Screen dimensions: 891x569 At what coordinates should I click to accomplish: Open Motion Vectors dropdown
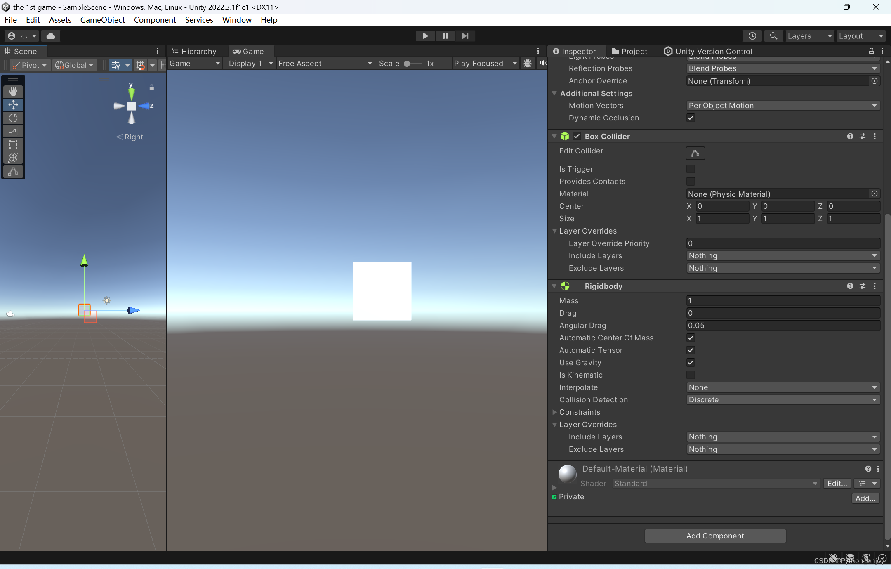[x=783, y=106]
